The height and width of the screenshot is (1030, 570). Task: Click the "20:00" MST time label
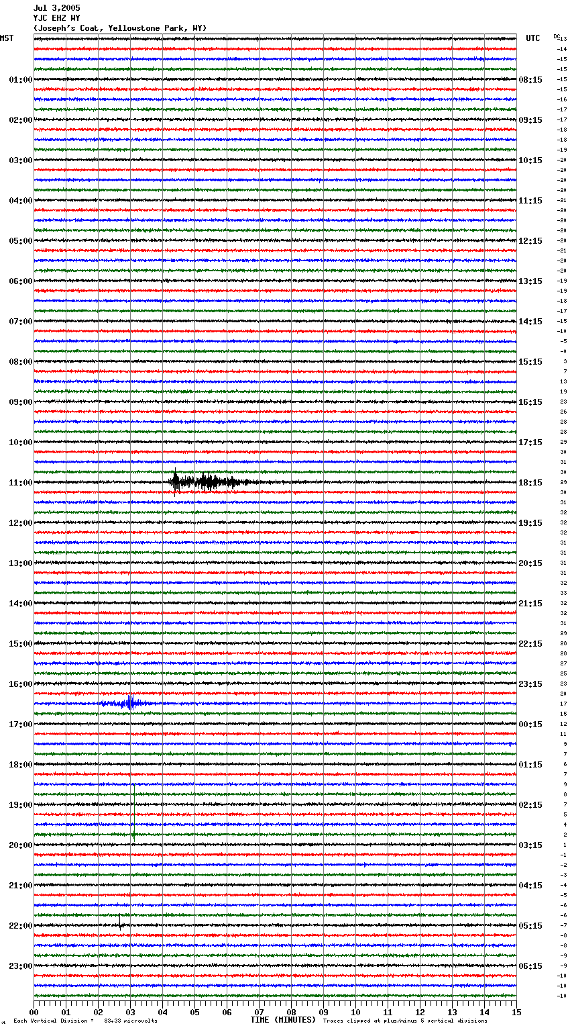click(21, 845)
